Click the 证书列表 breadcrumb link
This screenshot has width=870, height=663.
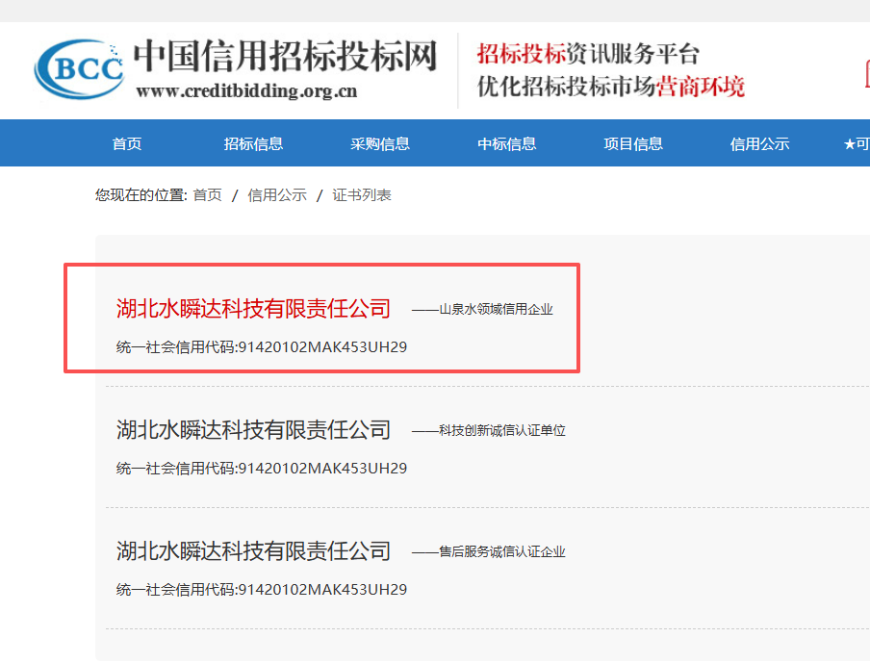[362, 195]
